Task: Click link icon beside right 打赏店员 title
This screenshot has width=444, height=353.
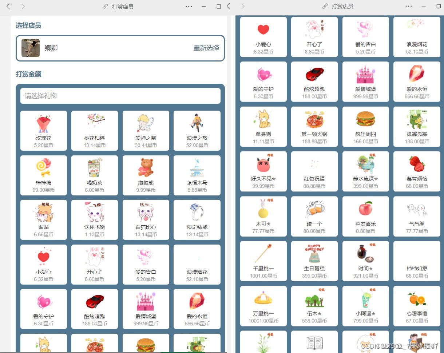Action: click(x=325, y=7)
